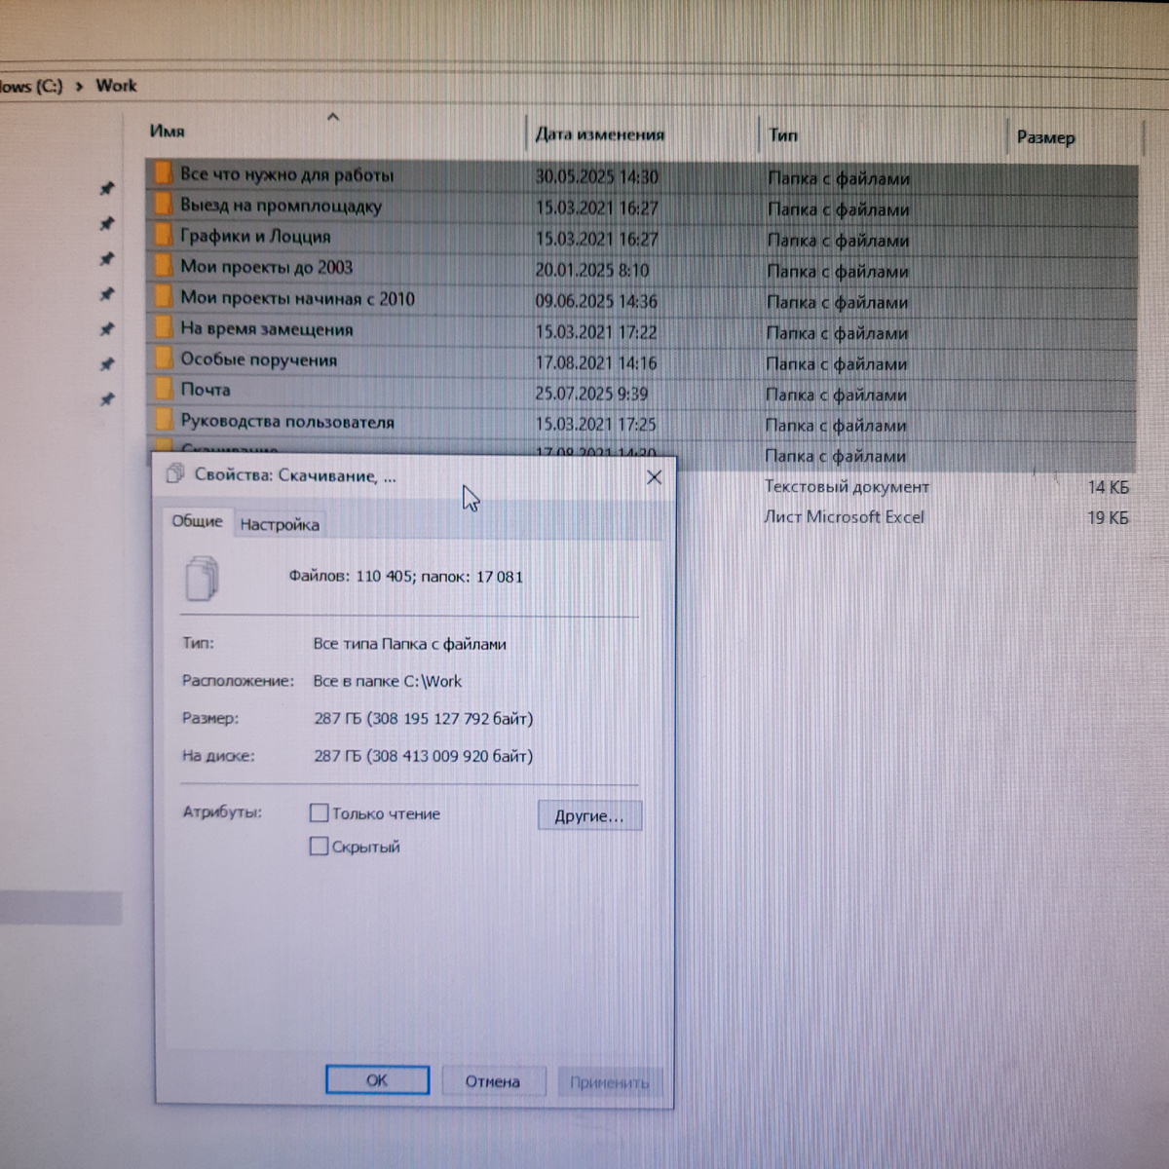Click the Отмена button
The image size is (1169, 1169).
click(x=492, y=1081)
